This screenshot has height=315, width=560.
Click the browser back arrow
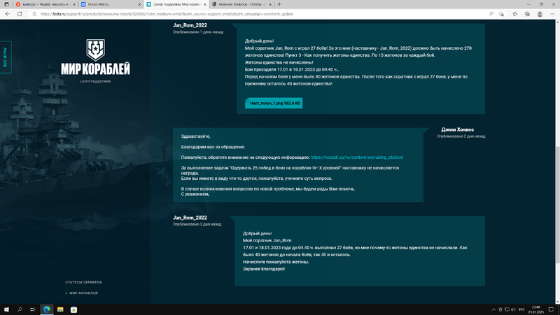(7, 13)
